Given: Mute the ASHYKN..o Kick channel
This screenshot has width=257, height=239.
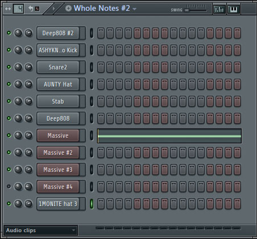Looking at the screenshot, I should pyautogui.click(x=9, y=50).
